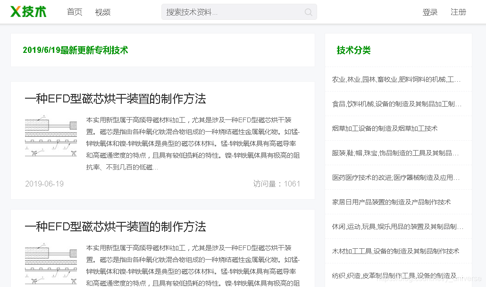This screenshot has height=287, width=486.
Task: Open the first EFD磁芯烘干装置 article title
Action: click(x=116, y=99)
